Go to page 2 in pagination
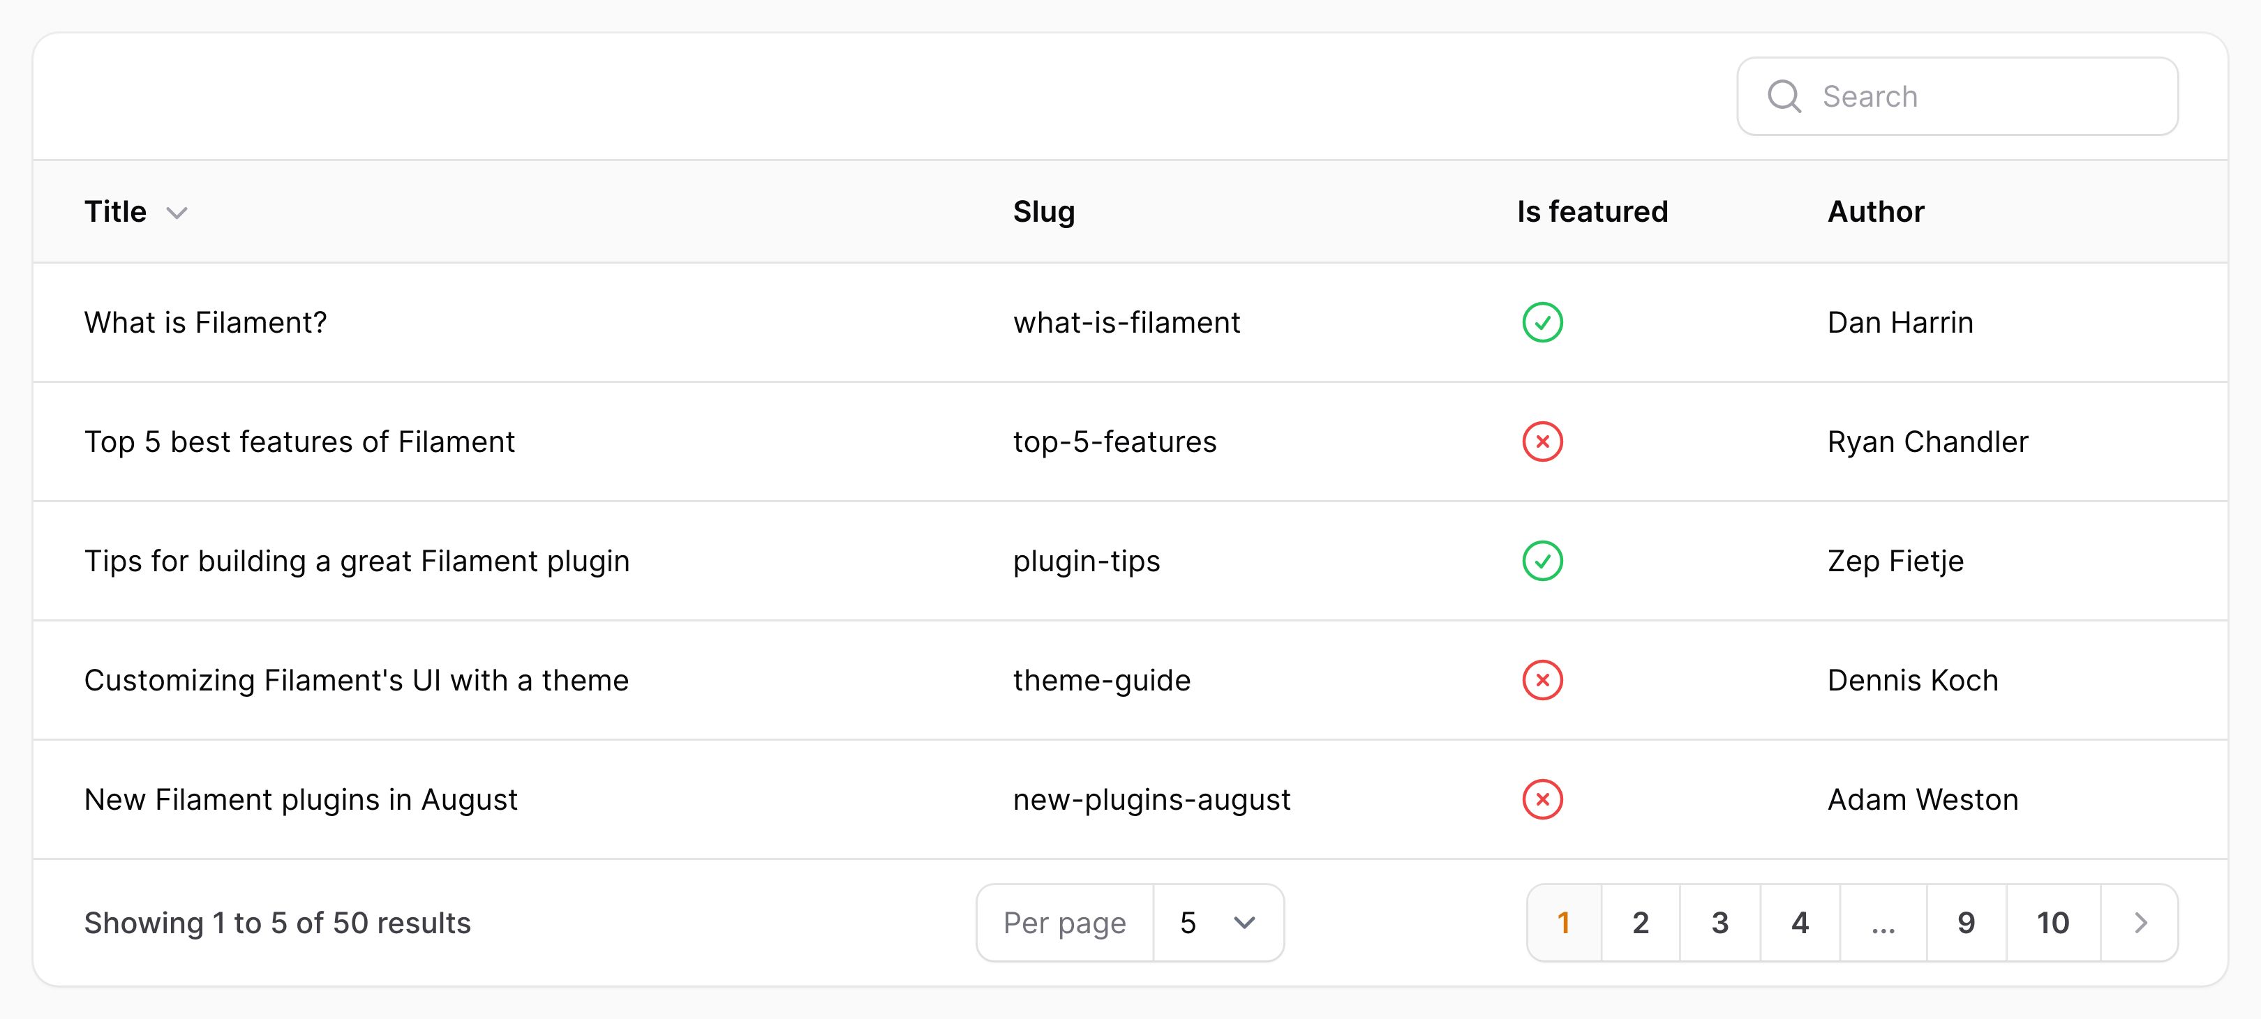The width and height of the screenshot is (2261, 1019). [x=1641, y=923]
